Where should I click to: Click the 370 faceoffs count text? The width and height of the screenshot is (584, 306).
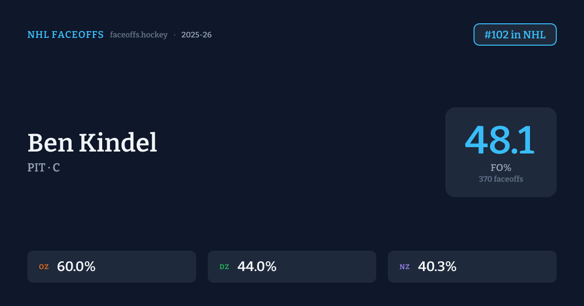[501, 179]
